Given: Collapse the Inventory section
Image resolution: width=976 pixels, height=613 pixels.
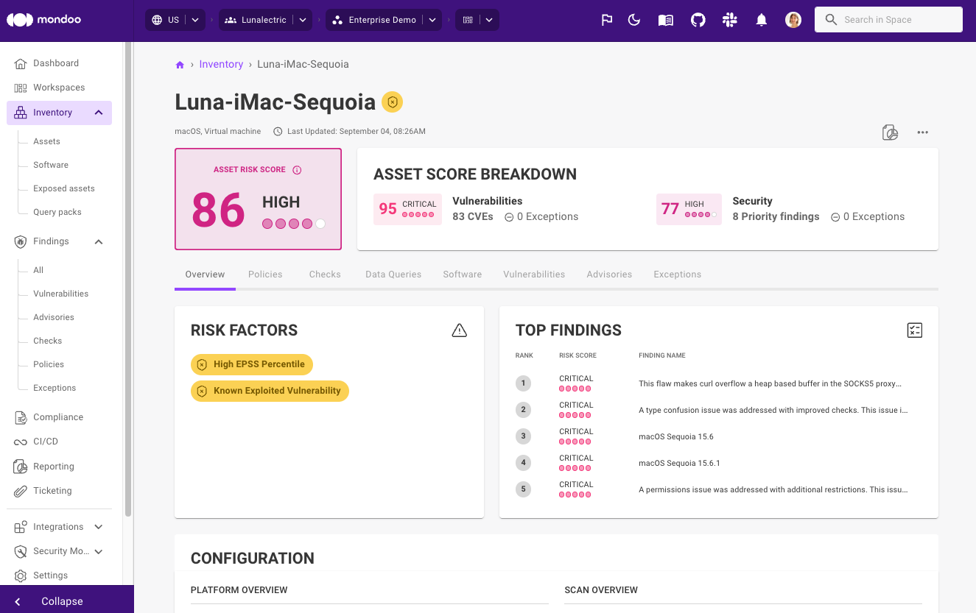Looking at the screenshot, I should coord(99,113).
